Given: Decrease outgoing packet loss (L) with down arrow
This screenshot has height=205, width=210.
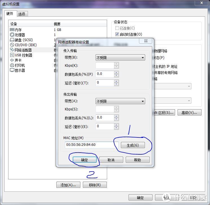Looking at the screenshot, I should click(x=116, y=119).
